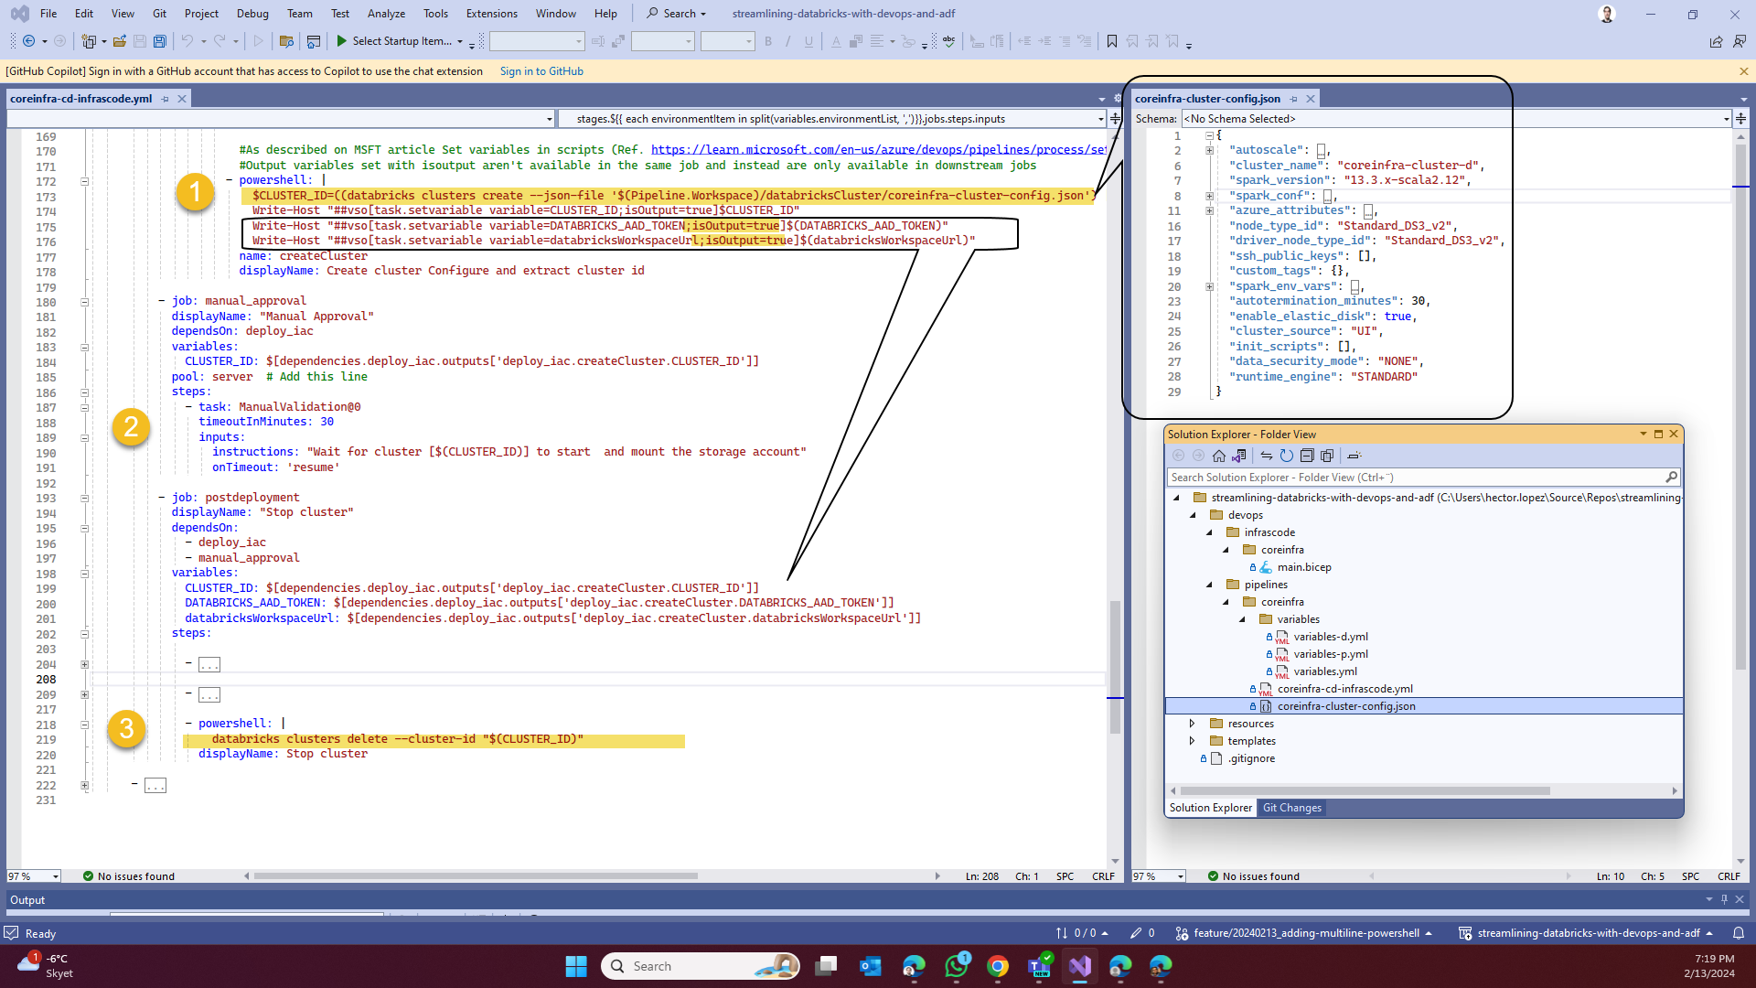The image size is (1756, 988).
Task: Collapse the powershell block at line 172
Action: click(84, 181)
